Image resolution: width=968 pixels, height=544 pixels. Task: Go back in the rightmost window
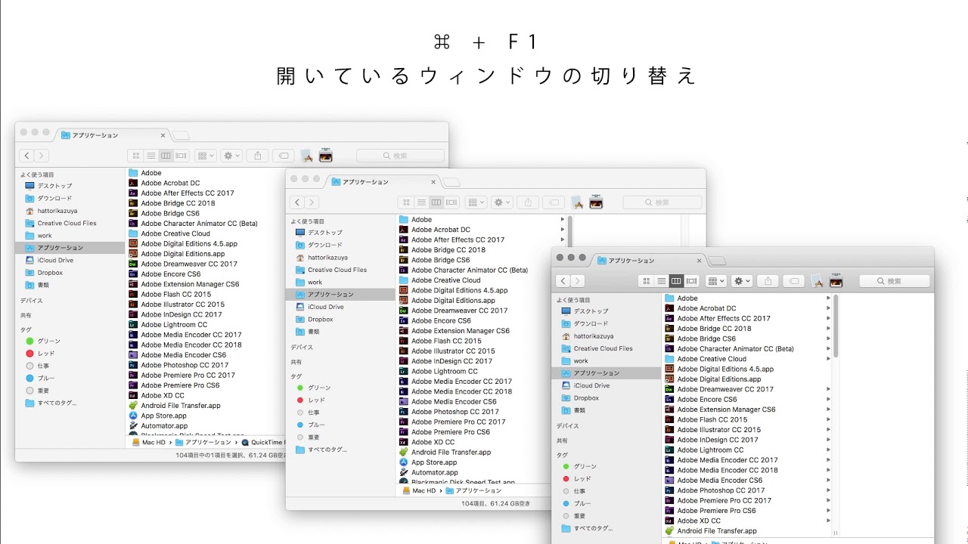pos(563,281)
